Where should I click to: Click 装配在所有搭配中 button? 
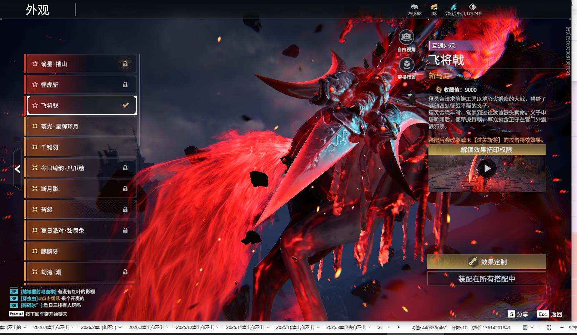coord(487,279)
